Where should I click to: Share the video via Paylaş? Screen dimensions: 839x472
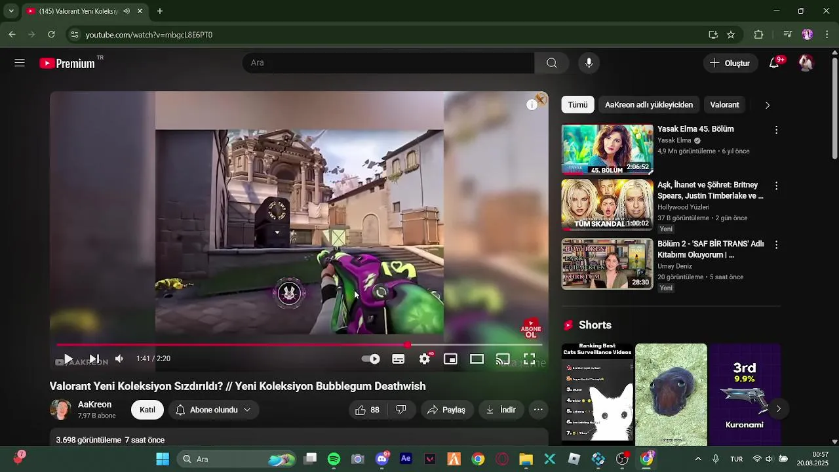446,410
